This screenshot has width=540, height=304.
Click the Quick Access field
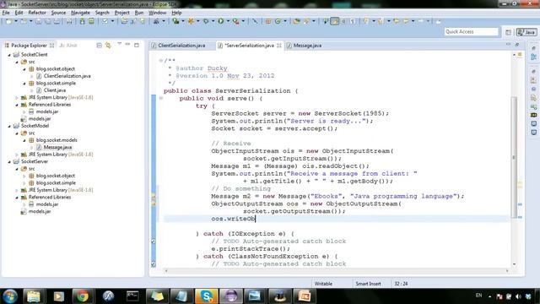coord(472,32)
